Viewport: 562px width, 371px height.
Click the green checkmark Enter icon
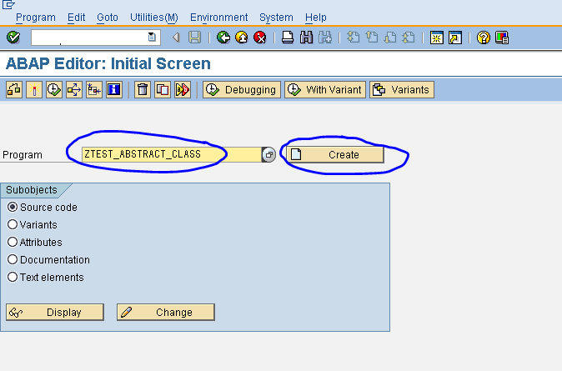click(13, 38)
